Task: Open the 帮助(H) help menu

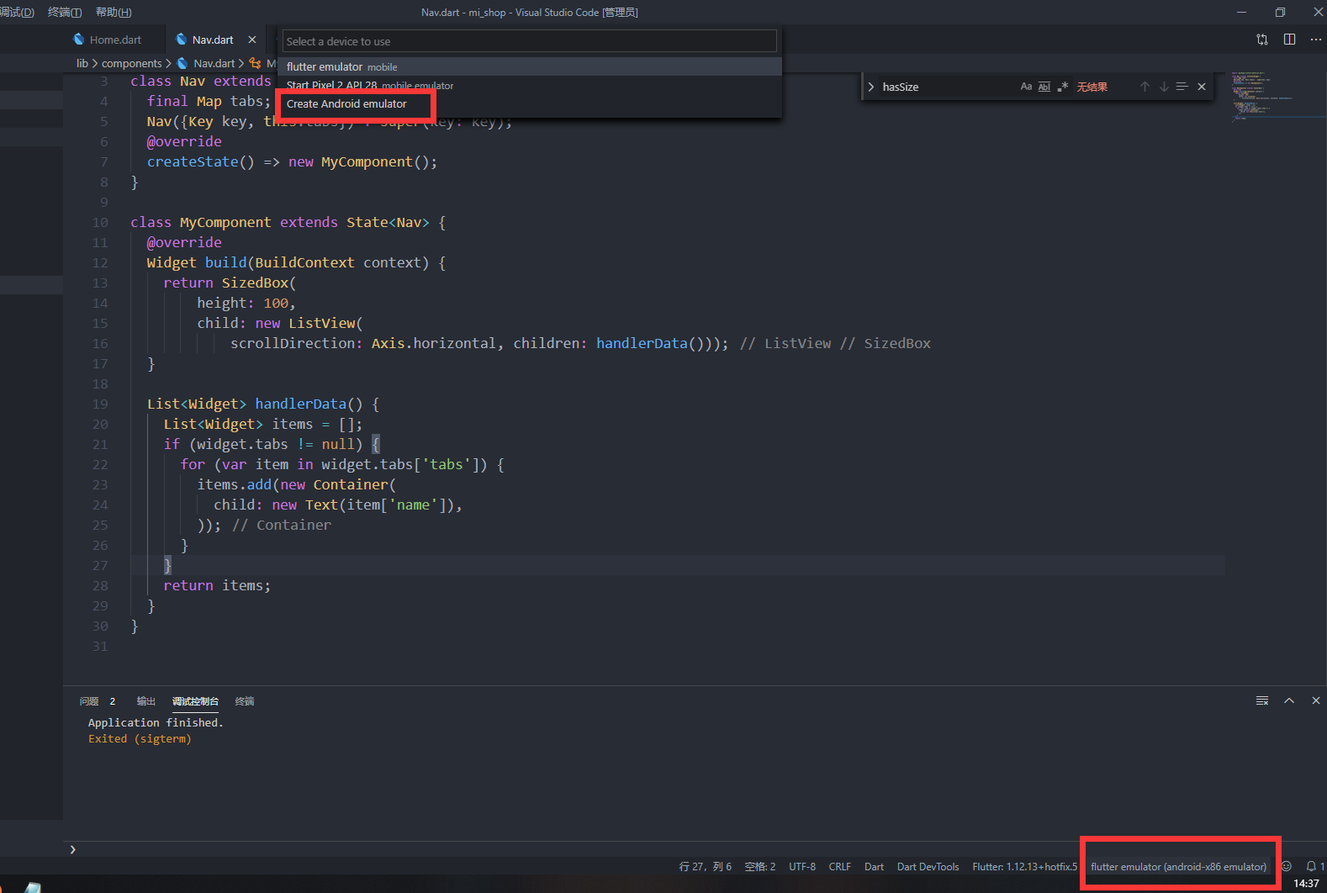Action: [114, 12]
